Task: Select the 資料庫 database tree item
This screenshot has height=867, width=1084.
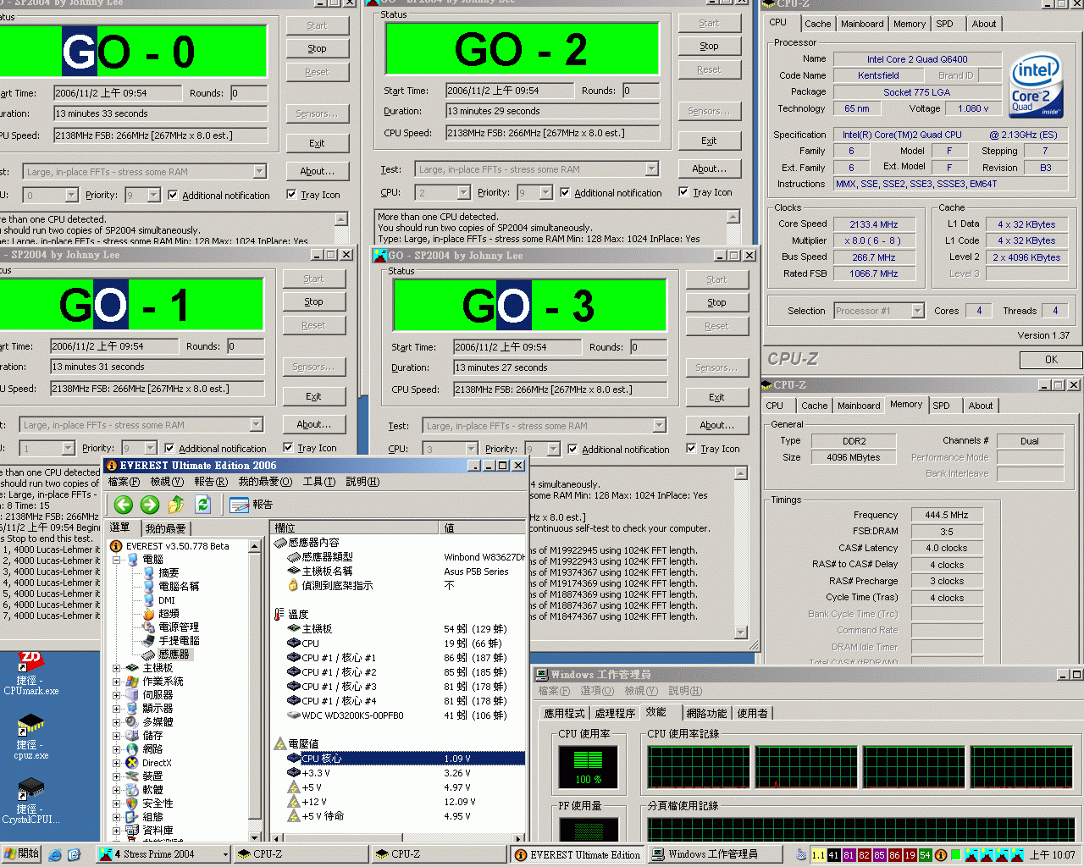Action: pyautogui.click(x=158, y=831)
